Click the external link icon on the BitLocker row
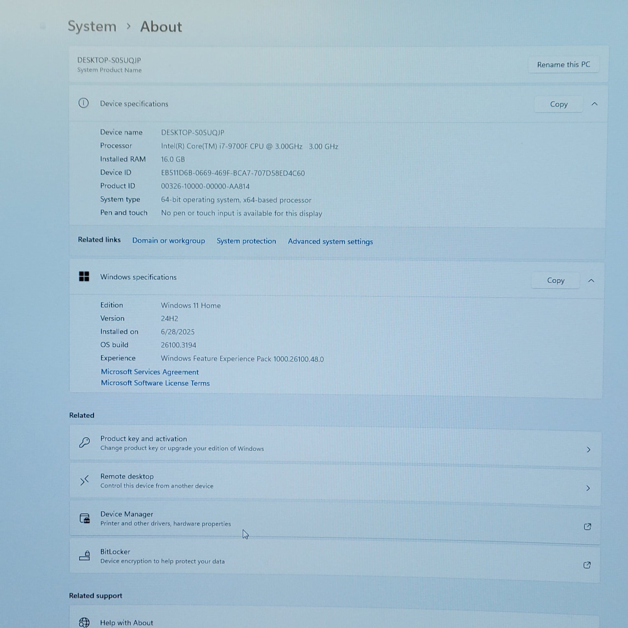Viewport: 628px width, 628px height. pyautogui.click(x=587, y=565)
